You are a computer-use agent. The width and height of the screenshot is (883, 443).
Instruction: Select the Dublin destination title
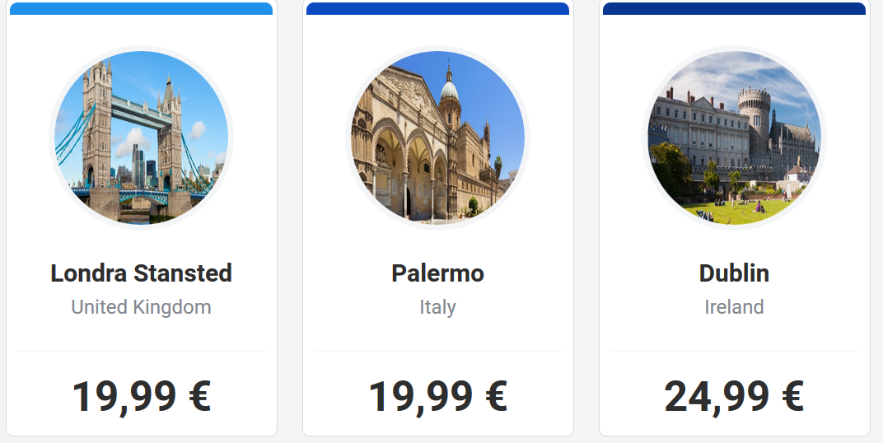(735, 273)
